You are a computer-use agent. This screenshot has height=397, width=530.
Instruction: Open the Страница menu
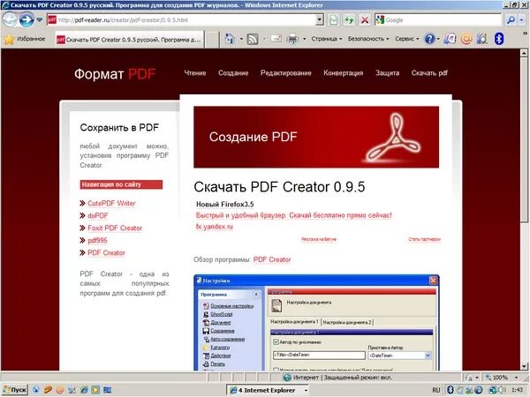[327, 39]
